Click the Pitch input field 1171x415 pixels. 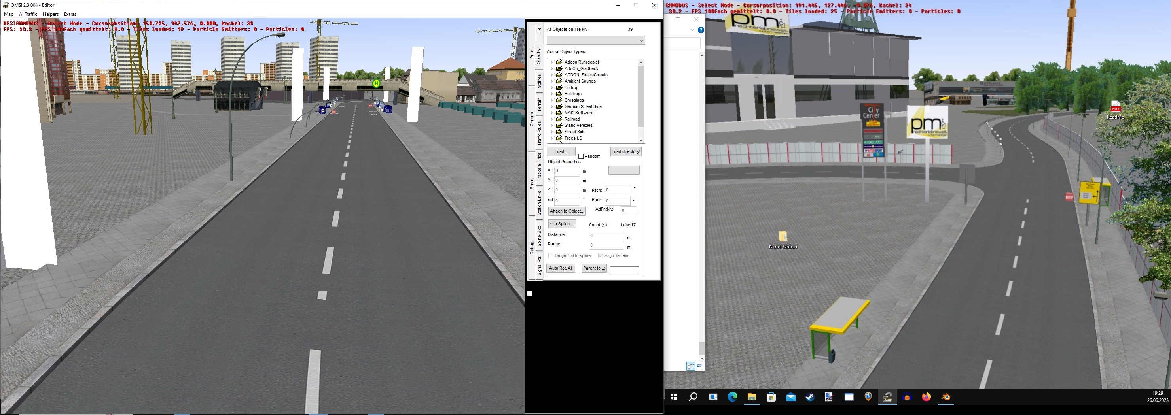point(617,190)
